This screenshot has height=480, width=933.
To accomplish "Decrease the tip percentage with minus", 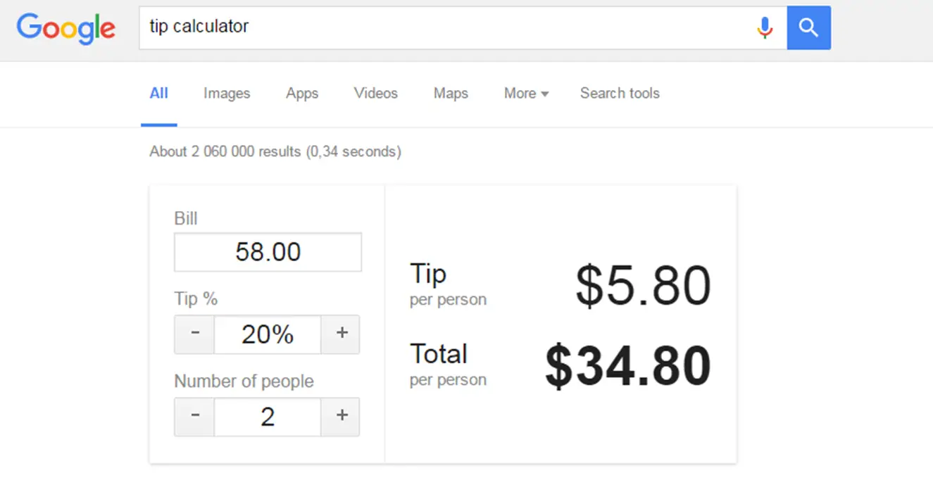I will (x=194, y=334).
